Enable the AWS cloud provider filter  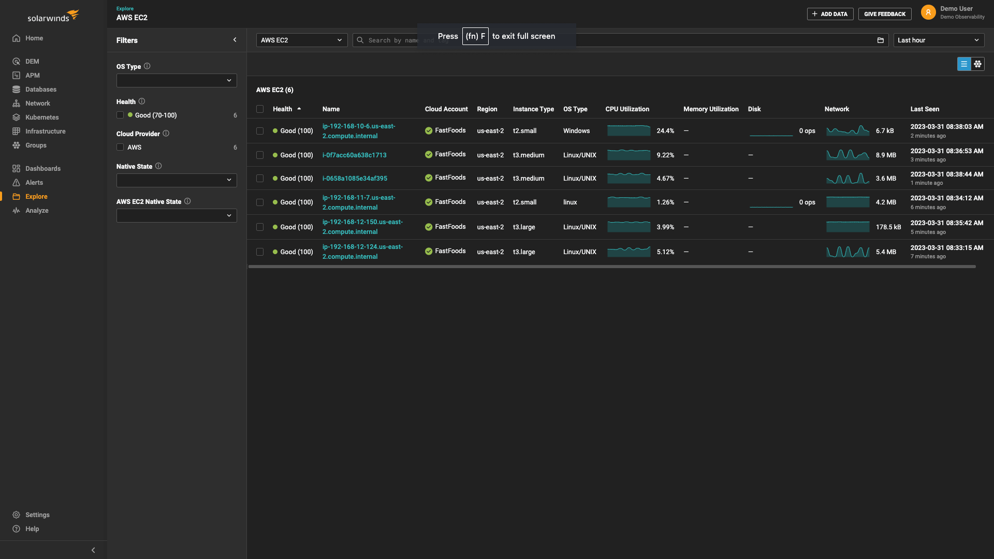tap(120, 147)
